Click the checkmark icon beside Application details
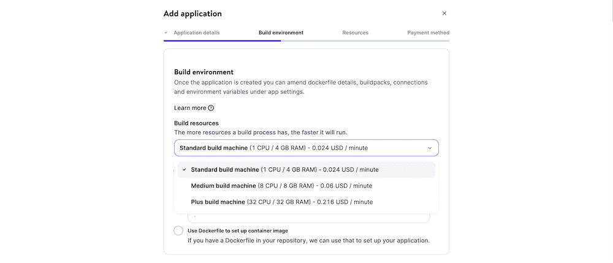 [x=166, y=32]
